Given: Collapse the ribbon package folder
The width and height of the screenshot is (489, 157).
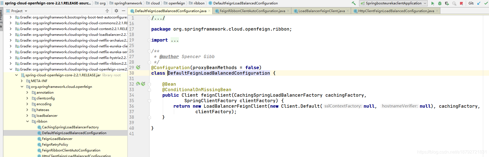Looking at the screenshot, I should point(27,121).
